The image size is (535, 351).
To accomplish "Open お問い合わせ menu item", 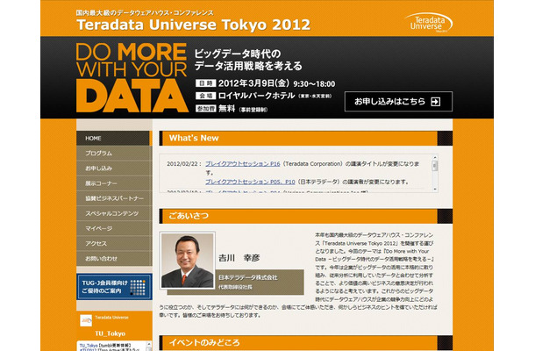I will click(114, 259).
